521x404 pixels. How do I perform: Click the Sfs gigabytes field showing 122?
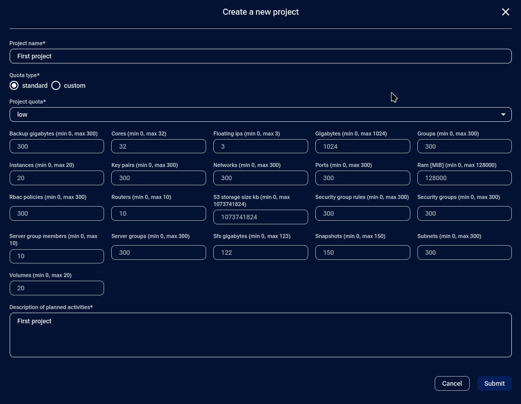point(260,253)
